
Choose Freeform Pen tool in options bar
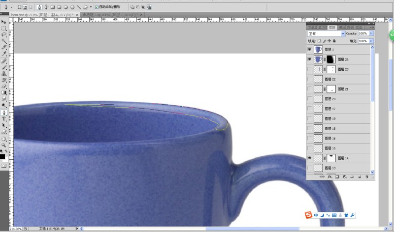[46, 7]
